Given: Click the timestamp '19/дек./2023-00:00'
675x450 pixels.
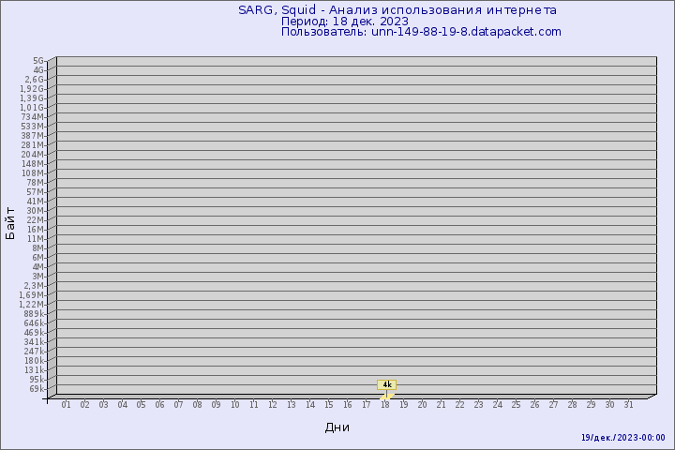Looking at the screenshot, I should click(x=622, y=438).
